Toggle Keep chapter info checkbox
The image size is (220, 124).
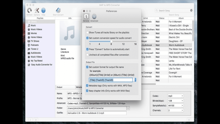tap(87, 91)
